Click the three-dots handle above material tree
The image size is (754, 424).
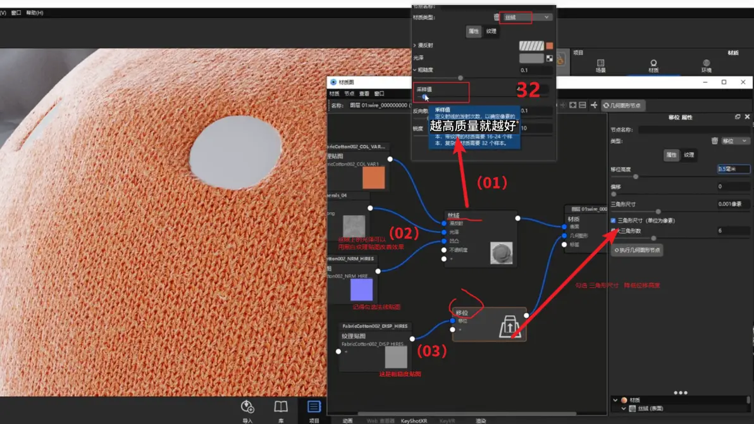coord(681,393)
